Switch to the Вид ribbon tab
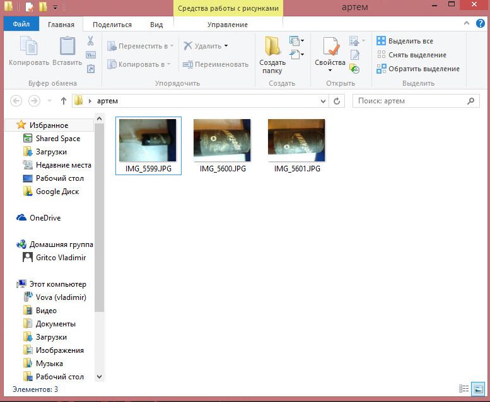This screenshot has height=402, width=490. [x=156, y=25]
